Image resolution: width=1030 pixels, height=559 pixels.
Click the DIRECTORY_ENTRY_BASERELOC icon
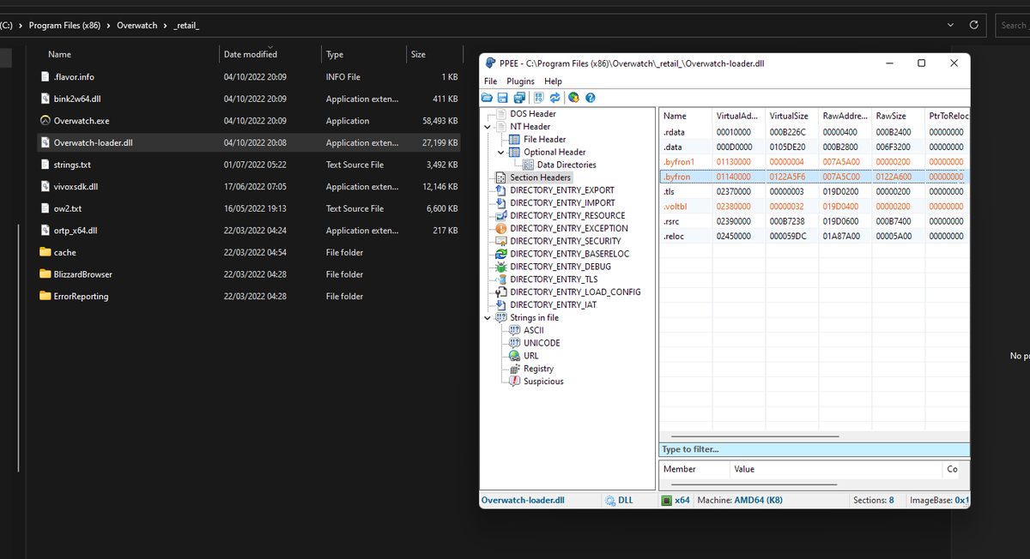(501, 255)
